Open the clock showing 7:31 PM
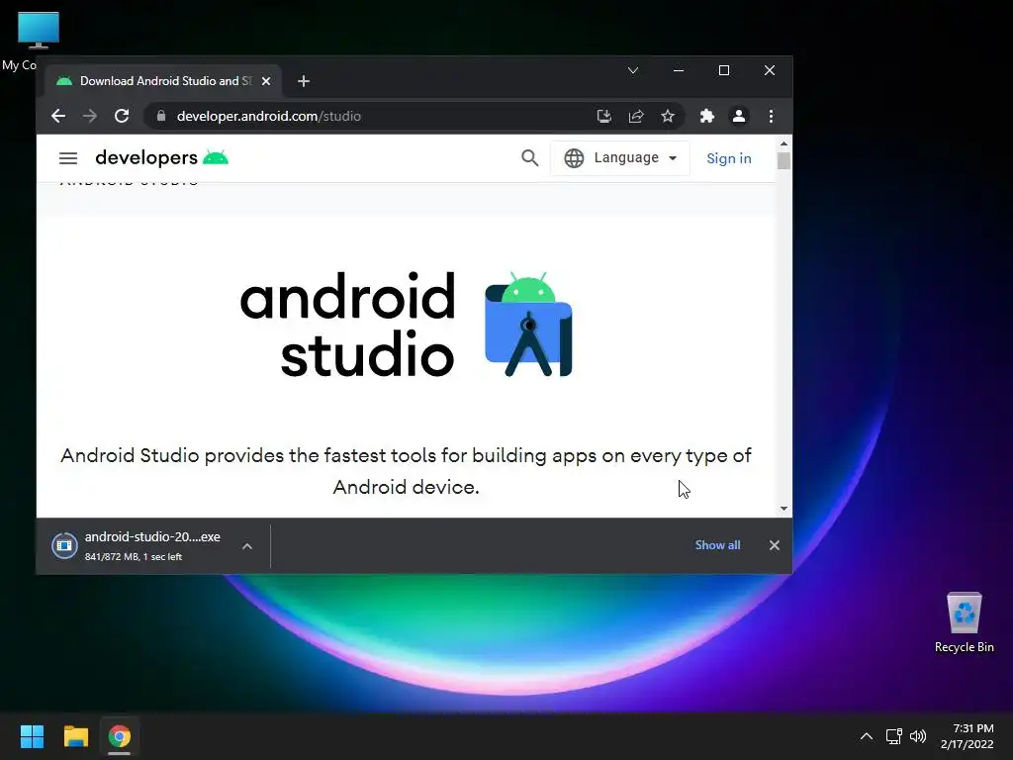The height and width of the screenshot is (760, 1013). [967, 736]
